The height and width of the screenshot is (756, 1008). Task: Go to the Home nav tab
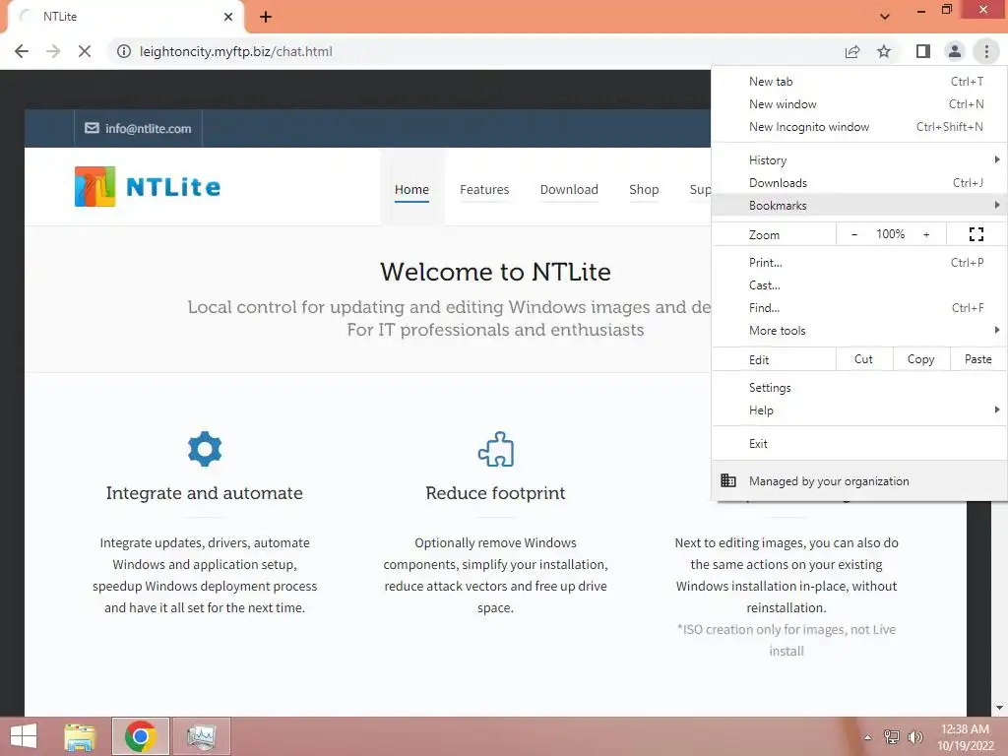pos(411,190)
